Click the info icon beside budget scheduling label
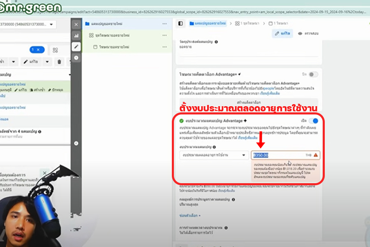Image resolution: width=370 pixels, height=247 pixels. point(226,228)
